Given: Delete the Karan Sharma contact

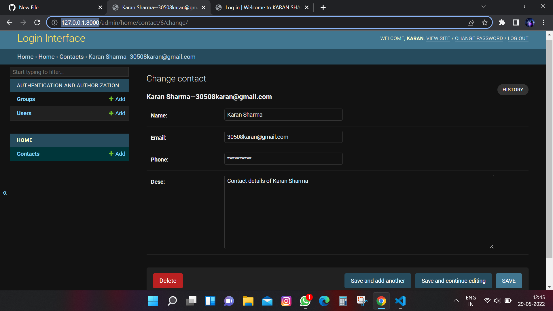Looking at the screenshot, I should (x=168, y=281).
